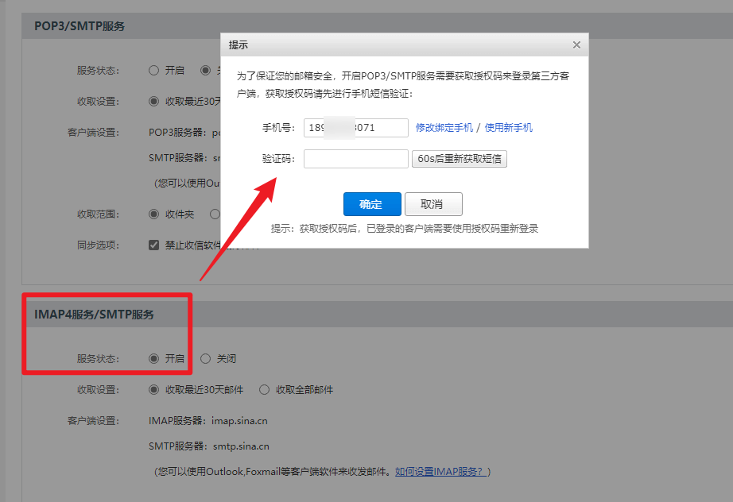Open the 修改绑定手机 link
This screenshot has height=502, width=733.
tap(444, 128)
